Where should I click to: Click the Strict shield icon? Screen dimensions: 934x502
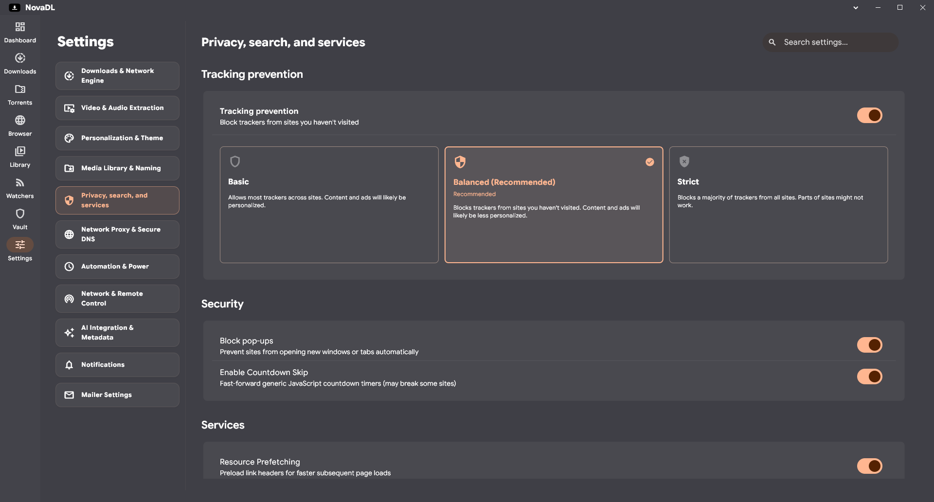(684, 161)
